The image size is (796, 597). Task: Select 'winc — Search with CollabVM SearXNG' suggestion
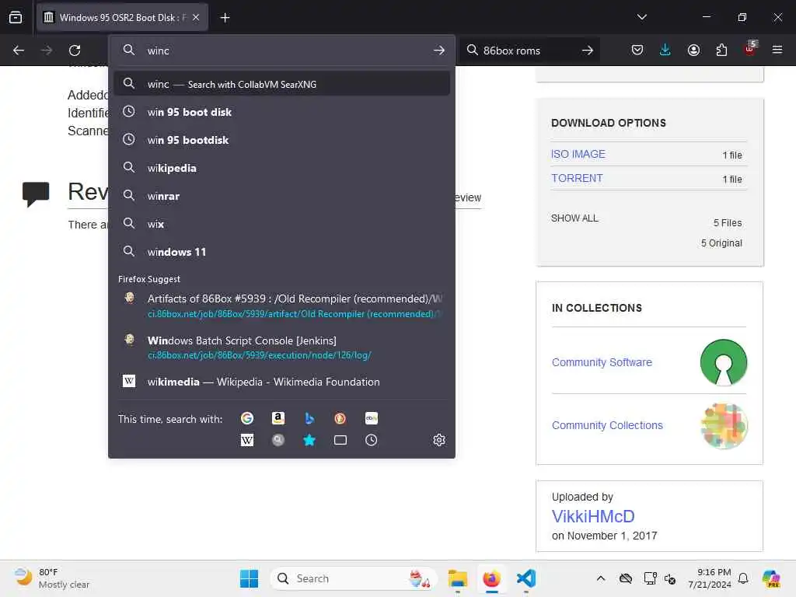coord(281,84)
